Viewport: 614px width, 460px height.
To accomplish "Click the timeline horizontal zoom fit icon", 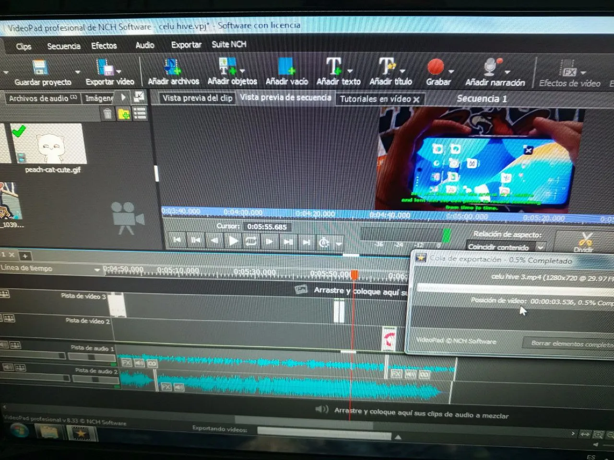I will pos(585,434).
